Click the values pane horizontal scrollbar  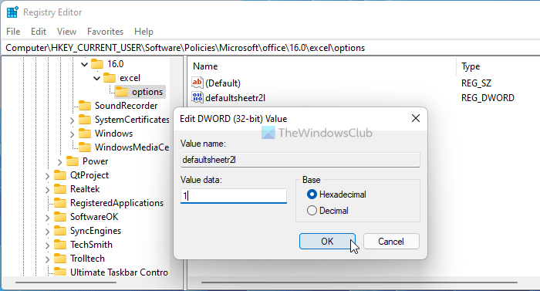(x=359, y=283)
